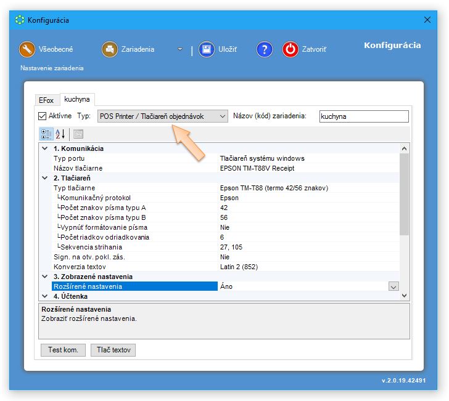
Task: Toggle the Aktívne checkbox
Action: point(43,116)
